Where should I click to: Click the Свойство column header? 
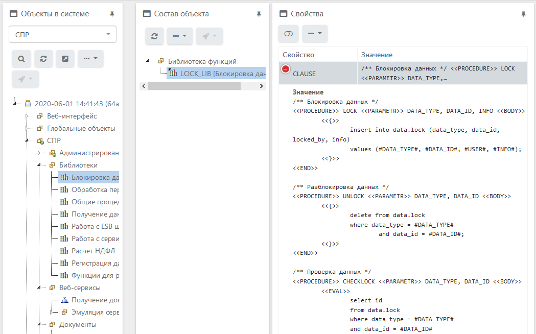click(x=298, y=55)
